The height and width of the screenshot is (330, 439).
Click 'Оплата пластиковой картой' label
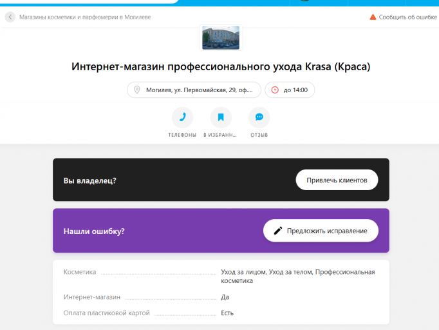pyautogui.click(x=107, y=313)
